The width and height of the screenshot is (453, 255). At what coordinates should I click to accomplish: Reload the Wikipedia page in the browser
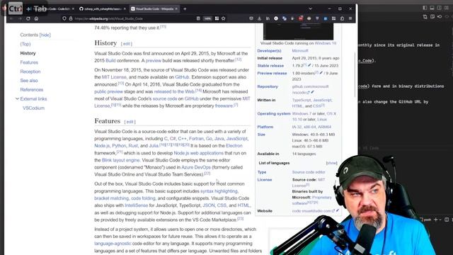coord(28,18)
